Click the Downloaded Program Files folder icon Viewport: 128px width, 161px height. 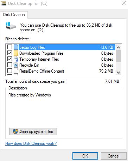[x=16, y=53]
